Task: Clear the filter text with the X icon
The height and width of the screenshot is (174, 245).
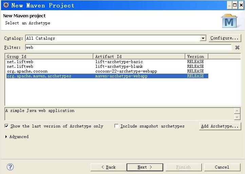Action: coord(237,47)
